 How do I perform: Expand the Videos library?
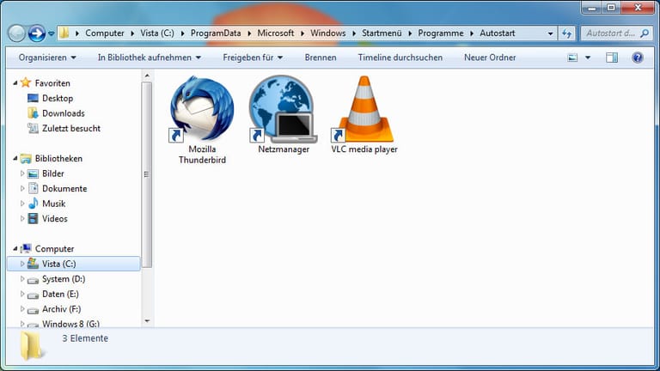click(22, 218)
